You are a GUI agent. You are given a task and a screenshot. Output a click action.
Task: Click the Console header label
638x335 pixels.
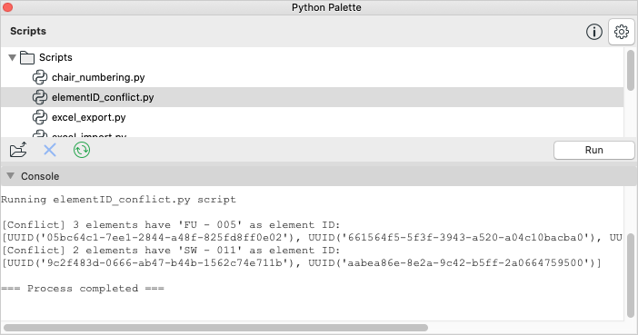point(40,176)
